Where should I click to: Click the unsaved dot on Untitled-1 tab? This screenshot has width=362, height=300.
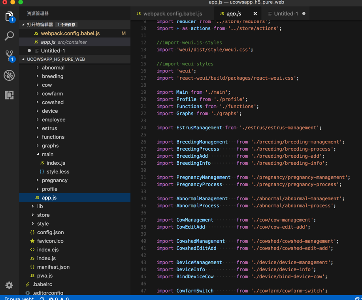[304, 14]
